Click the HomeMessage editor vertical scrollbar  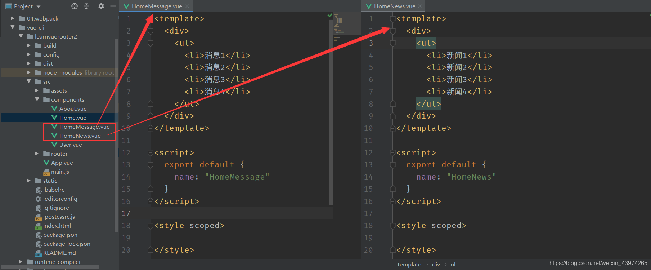[331, 112]
